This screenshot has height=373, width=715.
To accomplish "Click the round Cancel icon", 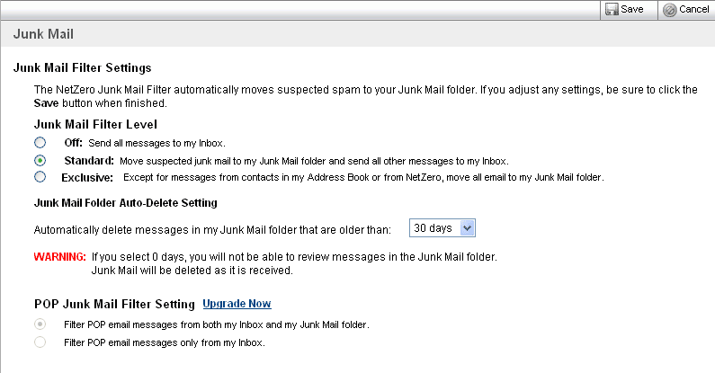I will 669,10.
